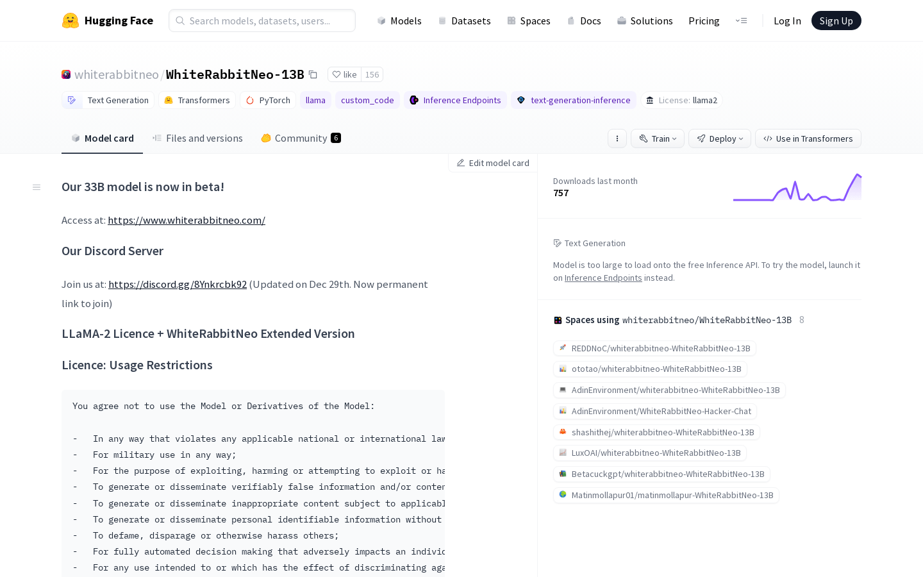Click the rocket icon of REDDNoC space
This screenshot has height=577, width=923.
[563, 348]
